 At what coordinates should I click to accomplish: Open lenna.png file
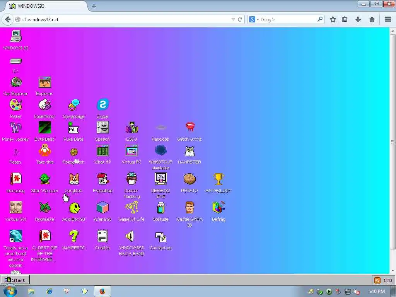pyautogui.click(x=15, y=179)
